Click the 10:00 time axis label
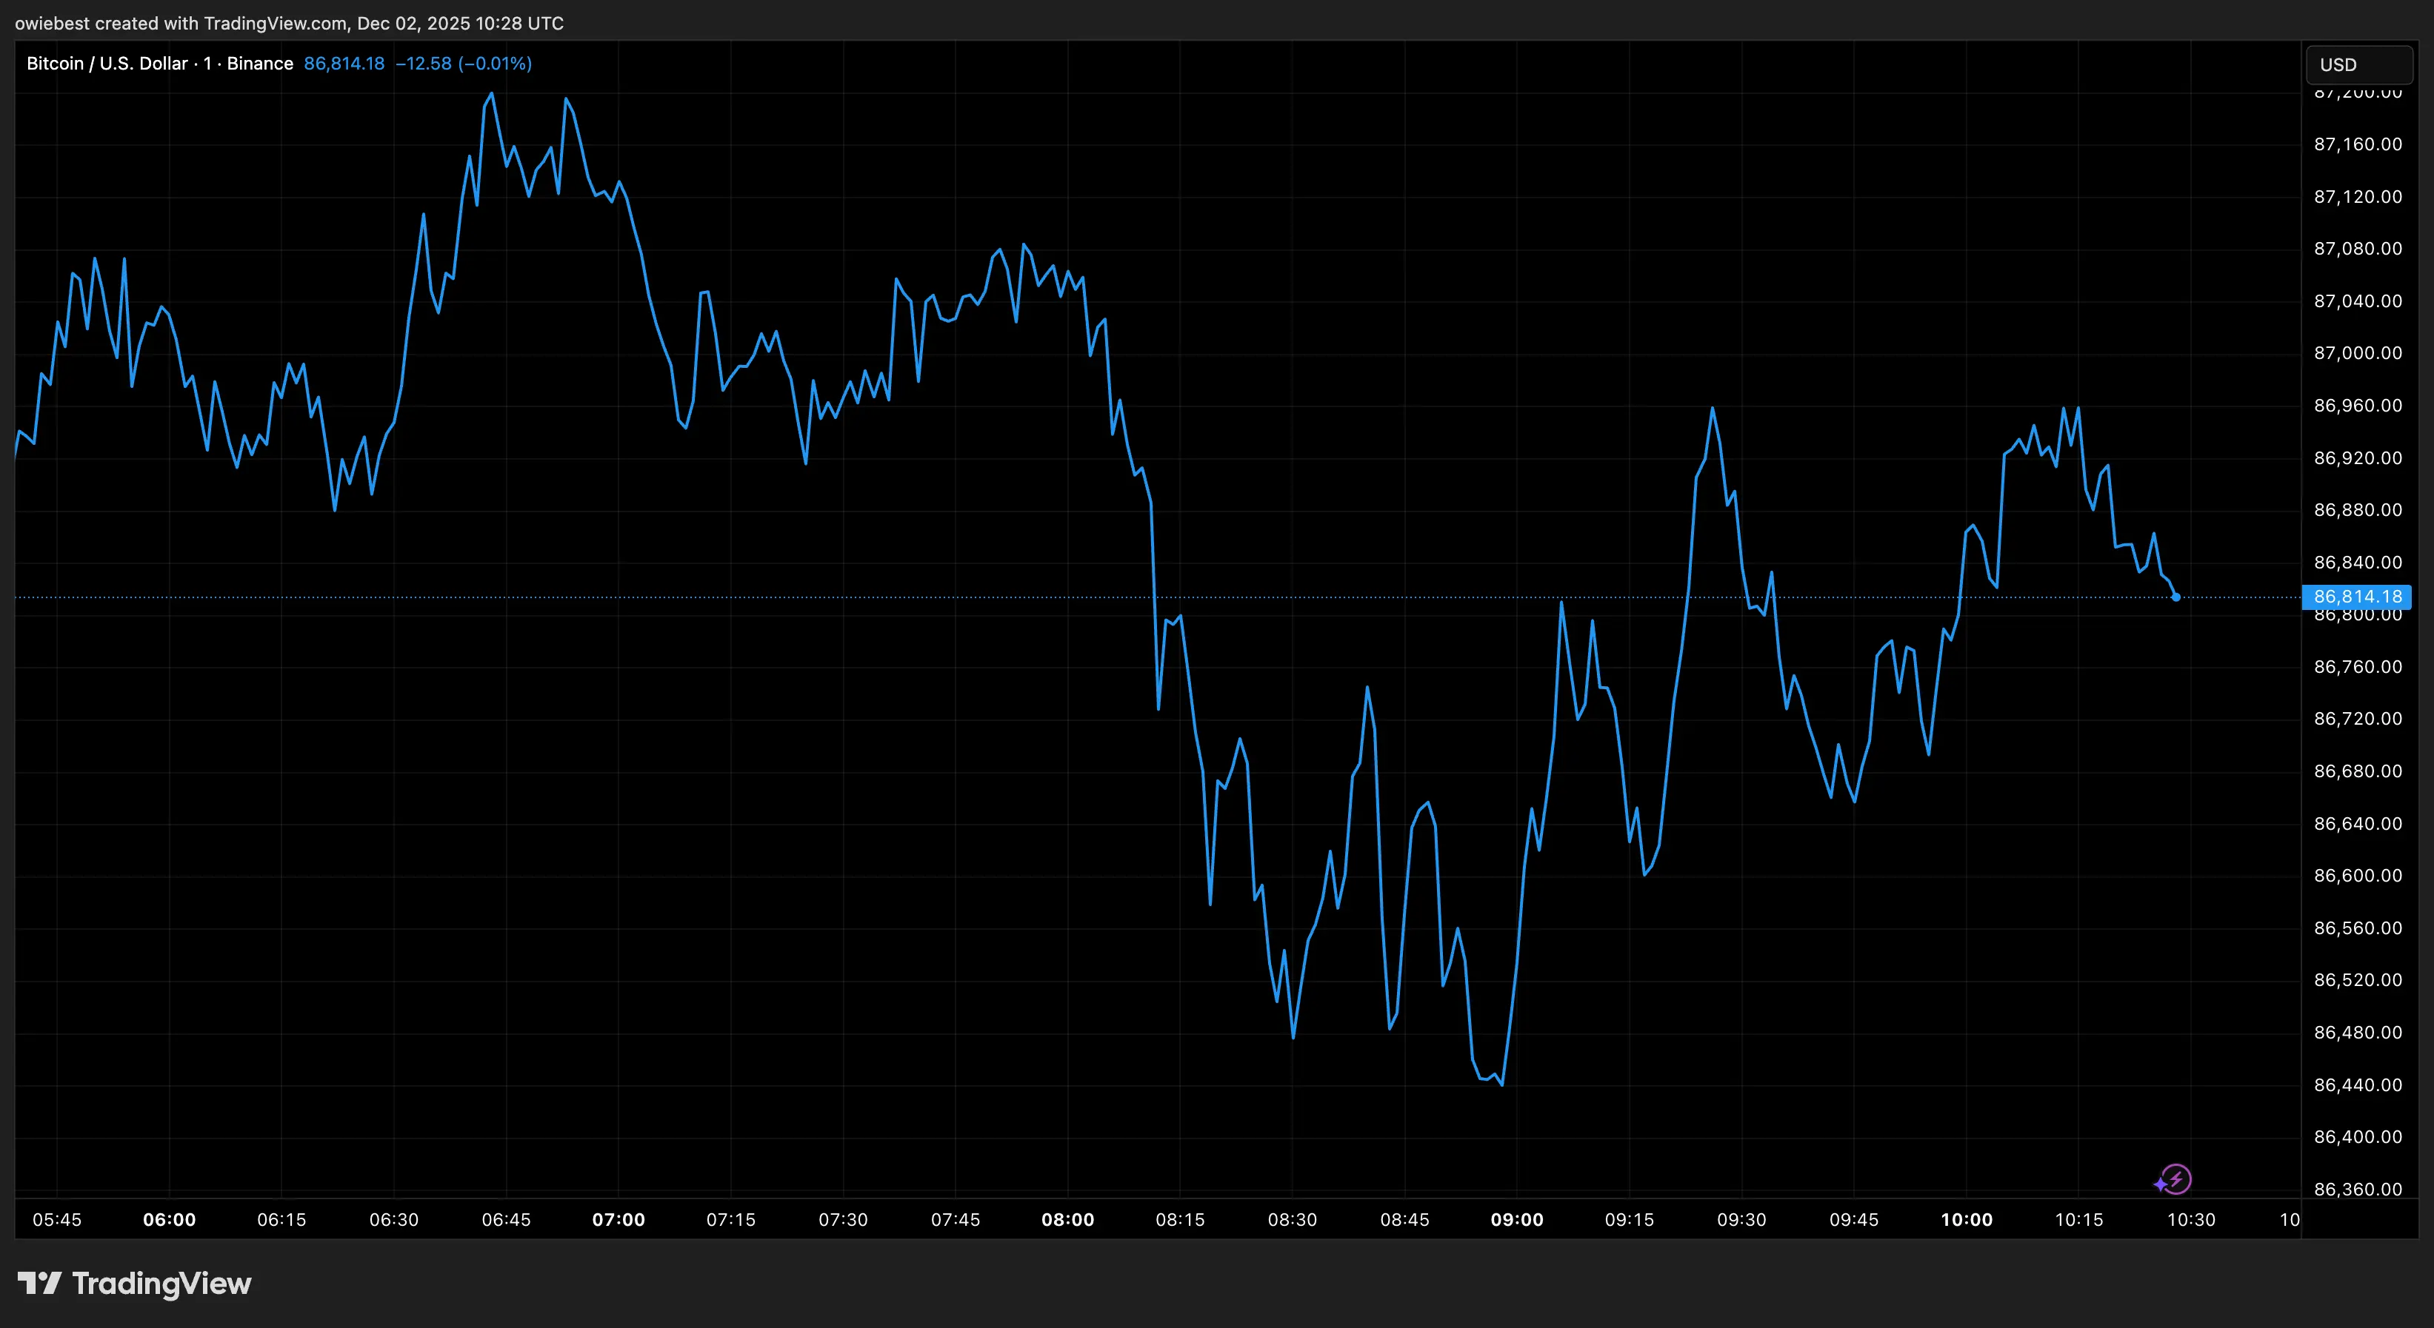This screenshot has width=2434, height=1328. [1967, 1219]
